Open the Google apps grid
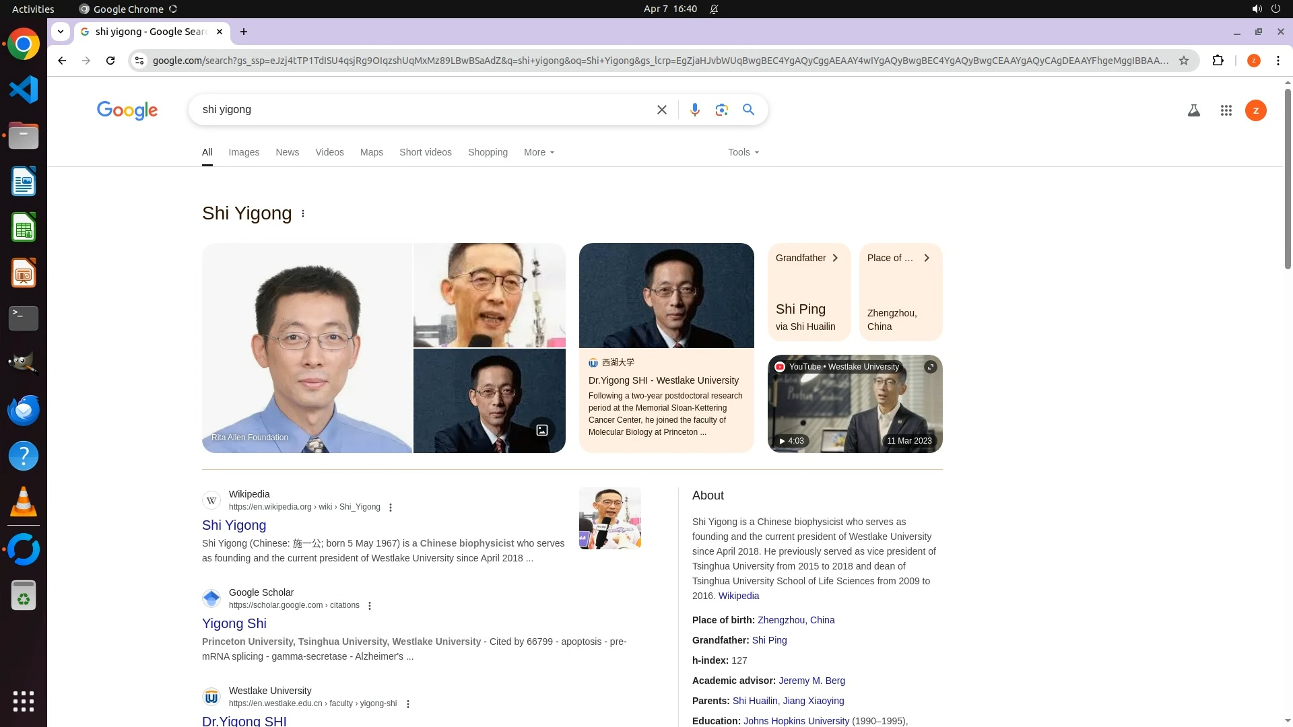Image resolution: width=1293 pixels, height=727 pixels. pyautogui.click(x=1226, y=110)
